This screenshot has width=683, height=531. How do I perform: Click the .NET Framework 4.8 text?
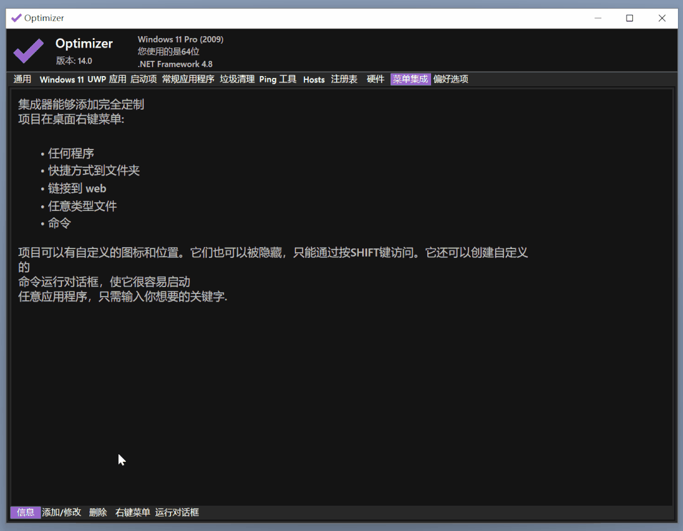pos(175,64)
